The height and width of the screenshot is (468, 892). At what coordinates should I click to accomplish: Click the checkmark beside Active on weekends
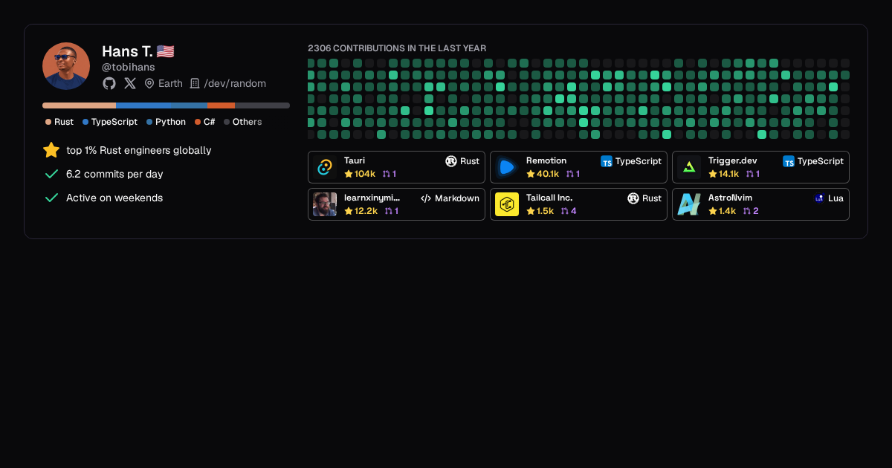point(51,198)
